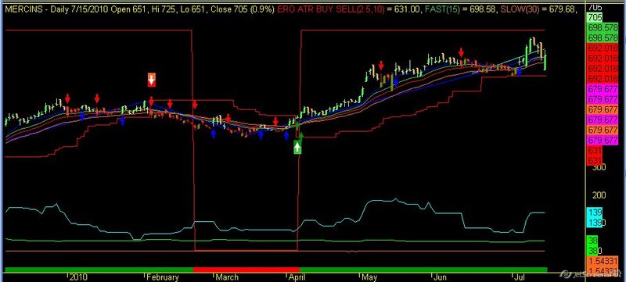Image resolution: width=626 pixels, height=282 pixels.
Task: Click the May label on time axis
Action: click(x=369, y=277)
